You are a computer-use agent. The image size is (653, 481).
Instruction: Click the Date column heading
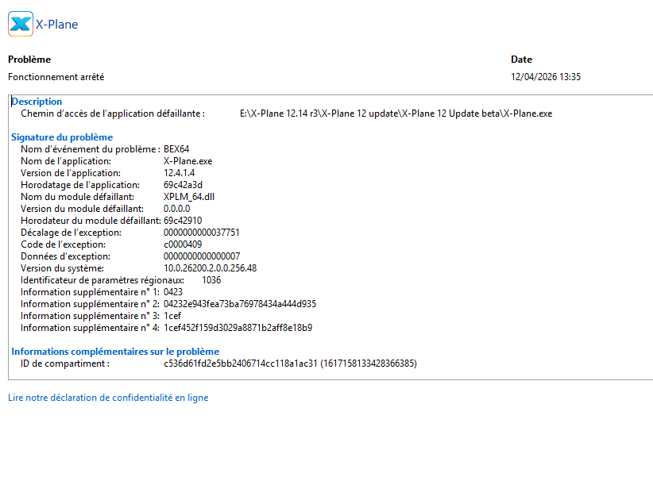pyautogui.click(x=521, y=60)
